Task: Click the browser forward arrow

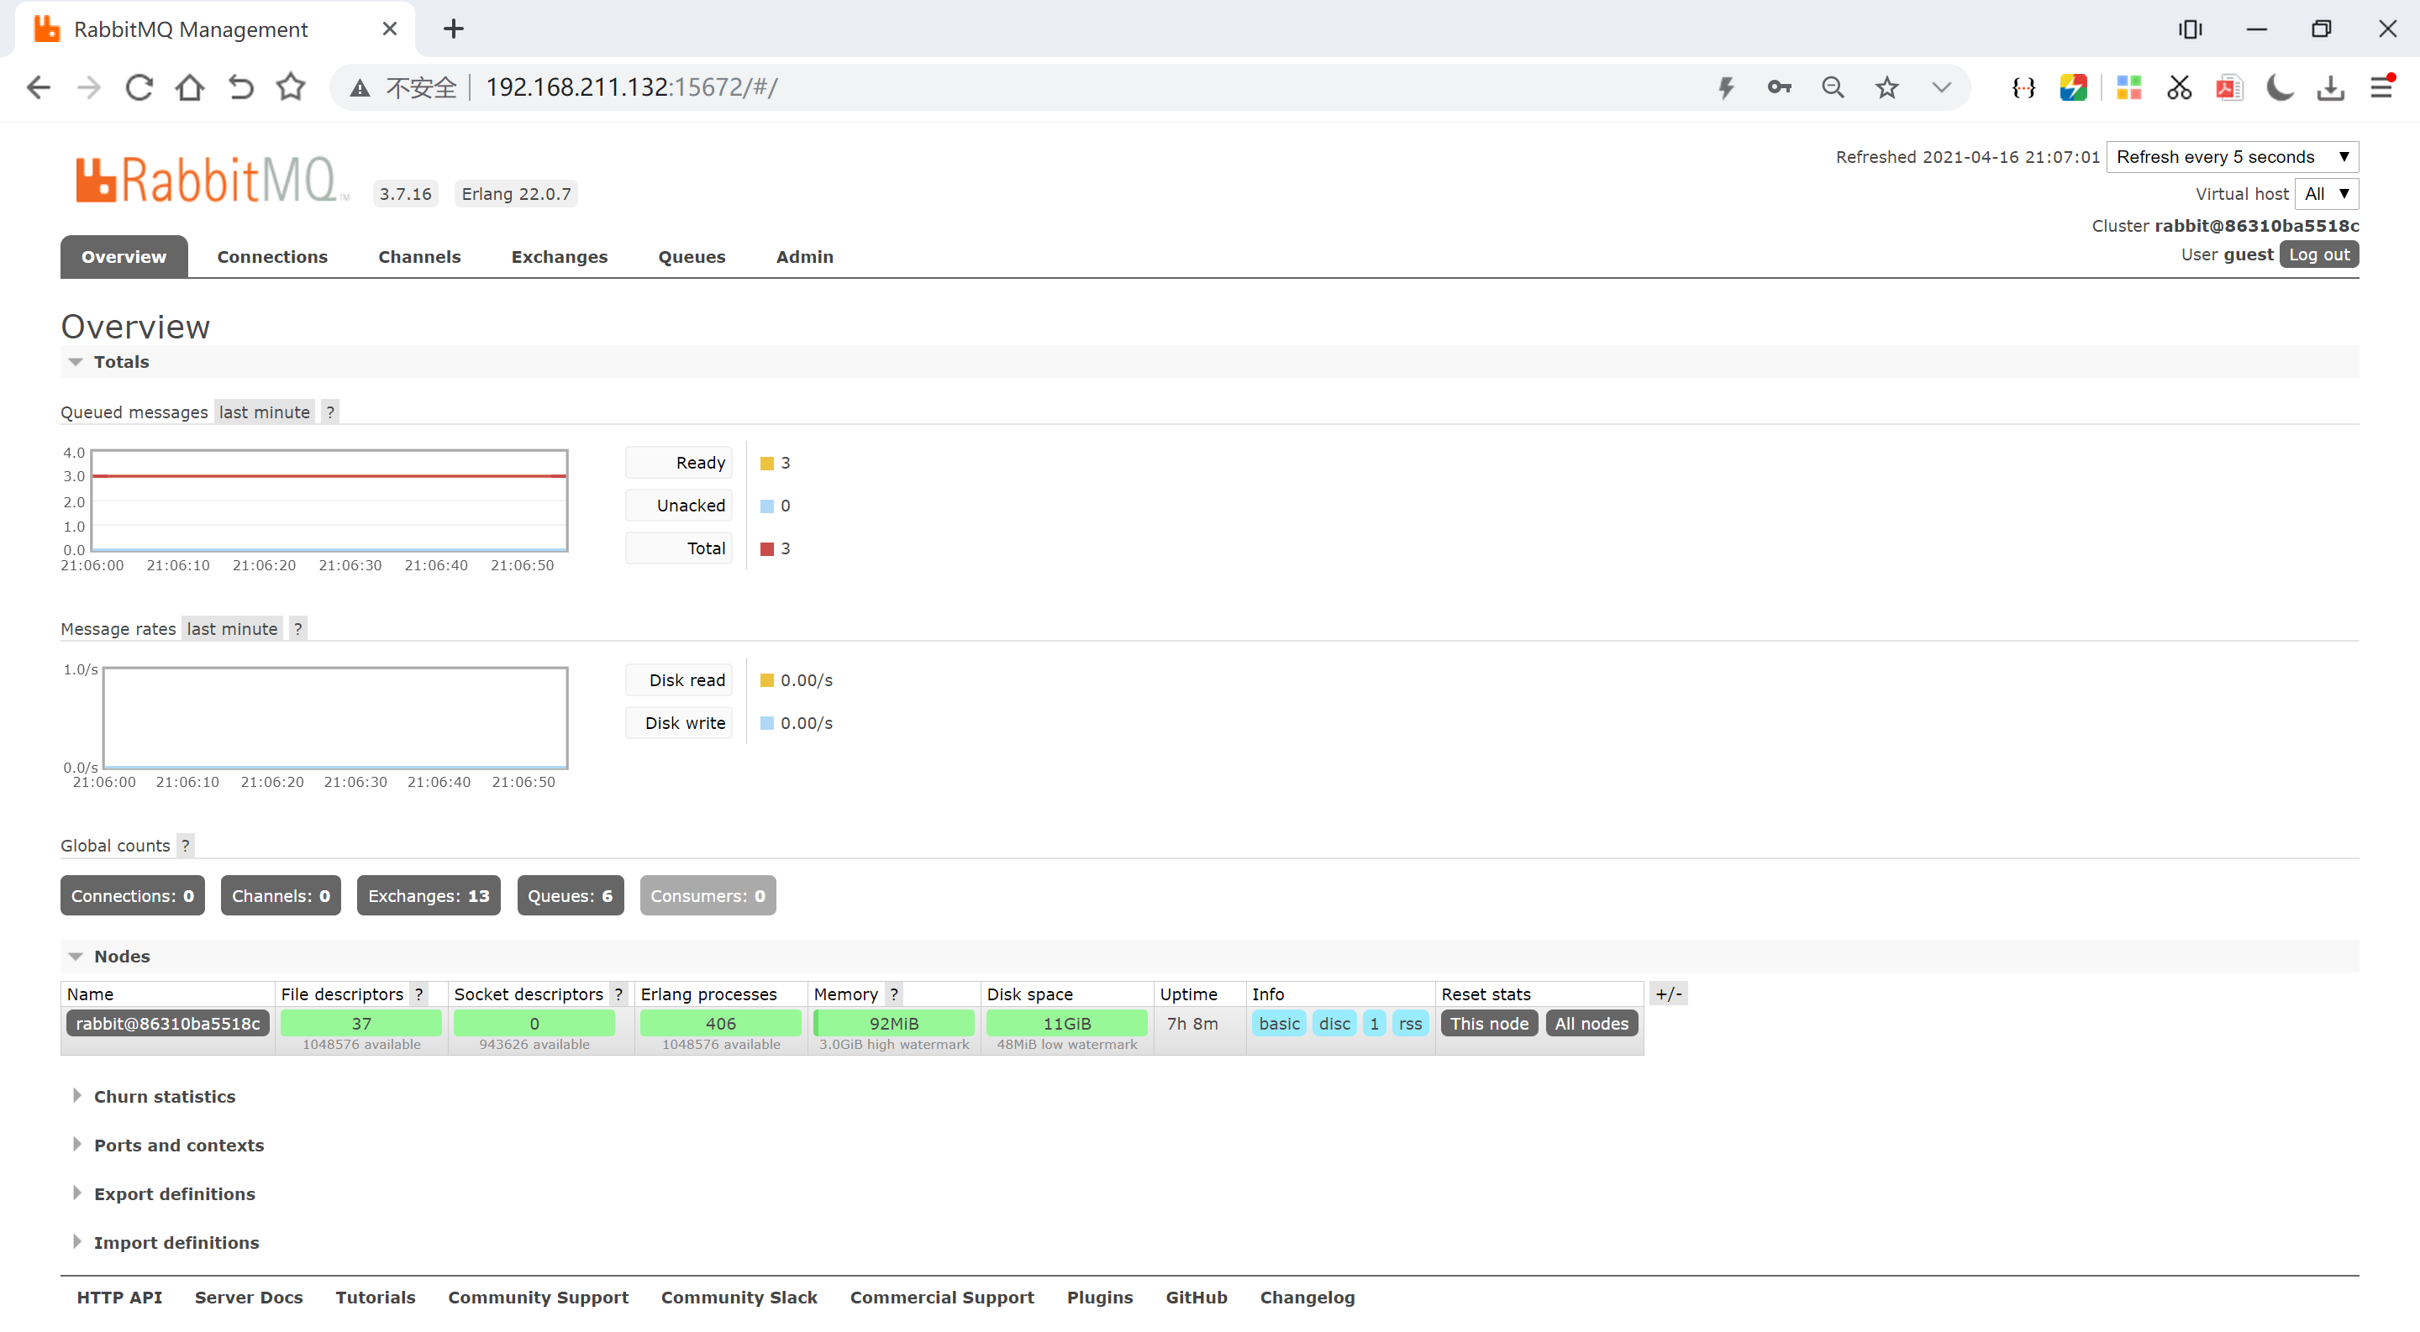Action: (x=89, y=87)
